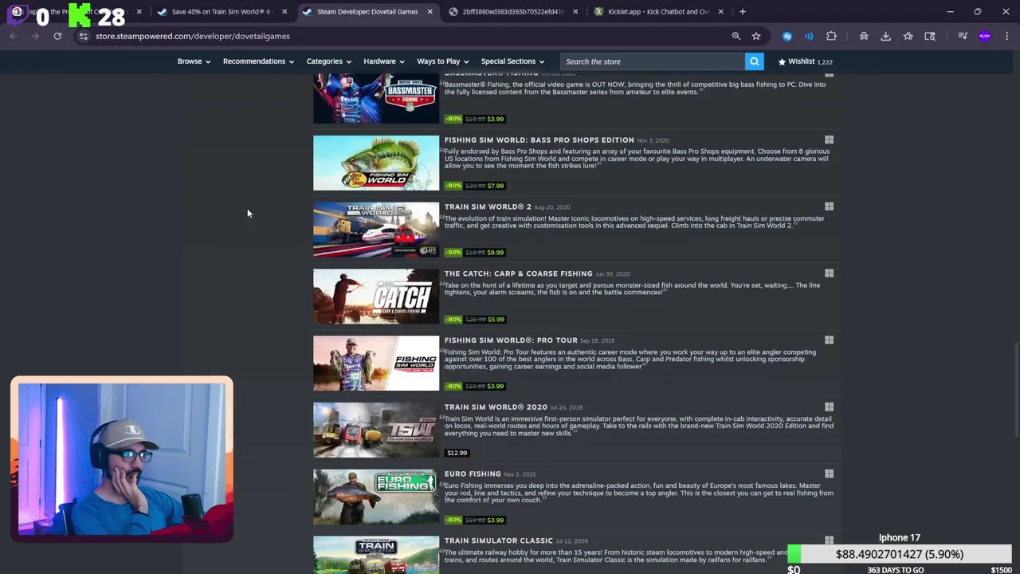
Task: Open the Train Sim World 2 title link
Action: [488, 206]
